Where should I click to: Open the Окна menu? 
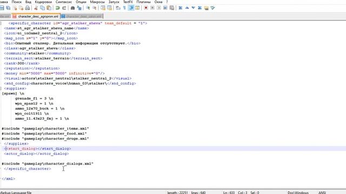click(x=158, y=2)
